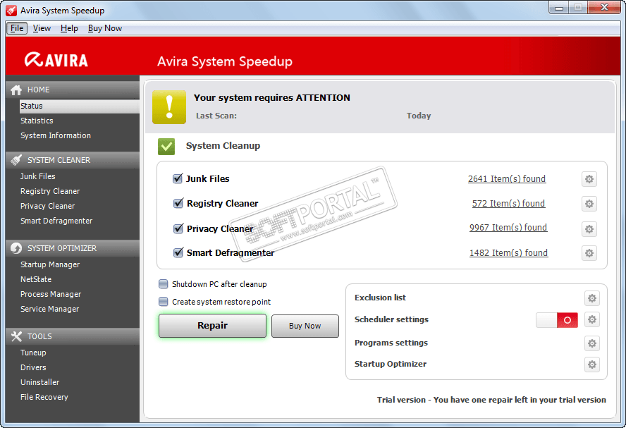The height and width of the screenshot is (428, 626).
Task: Open Drivers in the sidebar
Action: [x=33, y=367]
